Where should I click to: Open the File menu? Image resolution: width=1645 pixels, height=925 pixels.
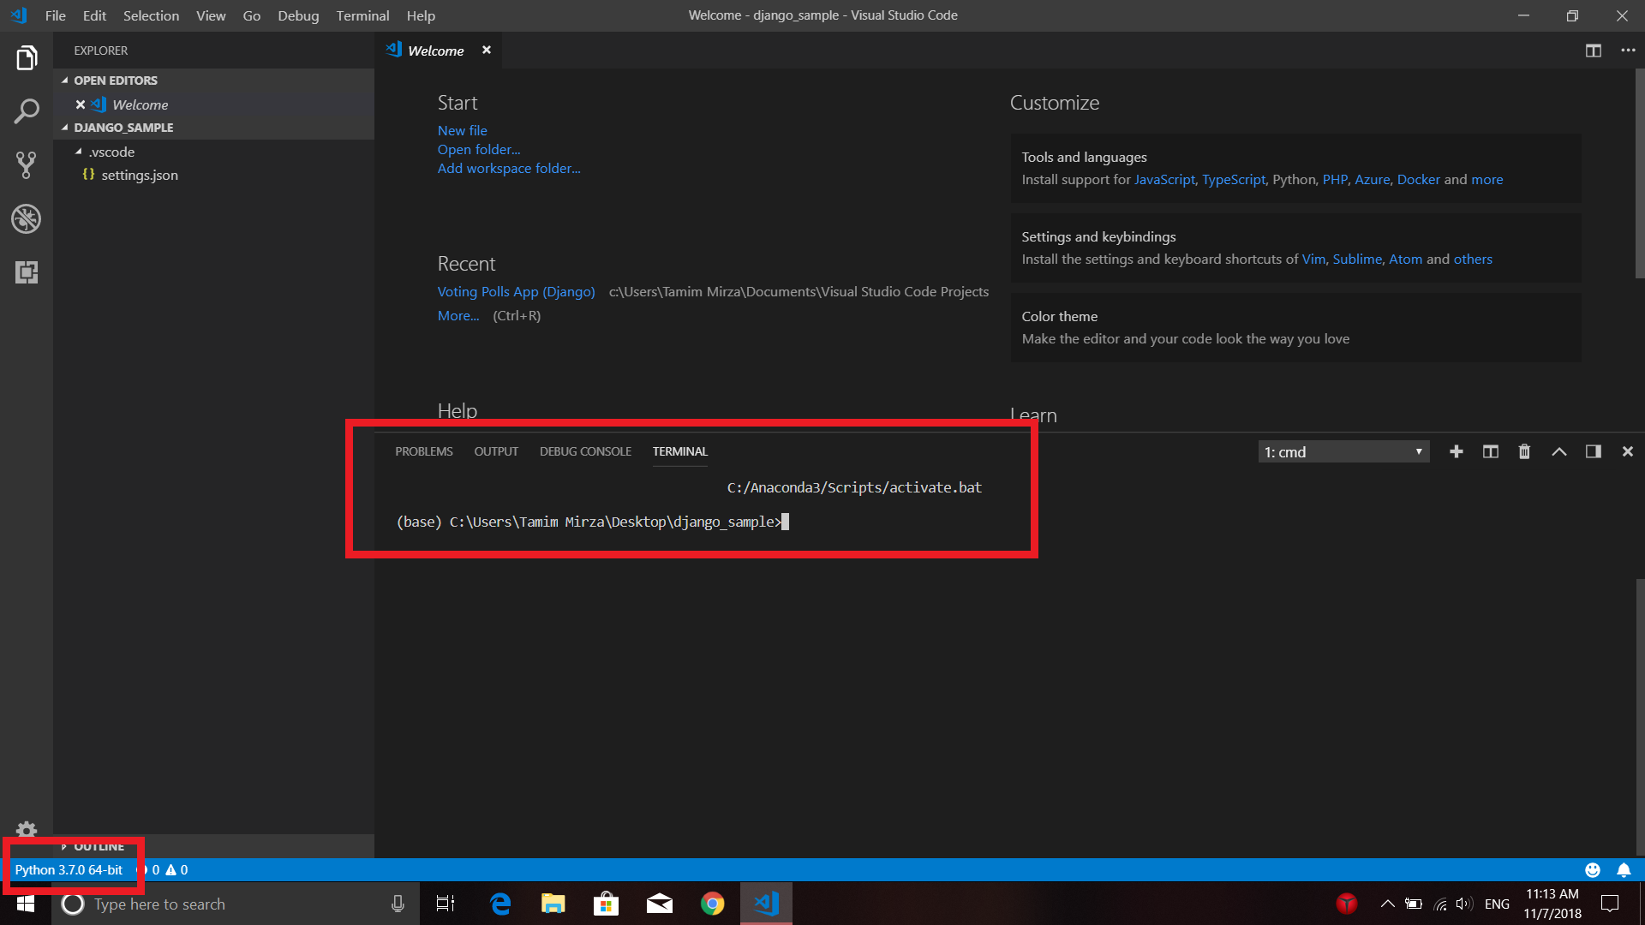pyautogui.click(x=55, y=15)
